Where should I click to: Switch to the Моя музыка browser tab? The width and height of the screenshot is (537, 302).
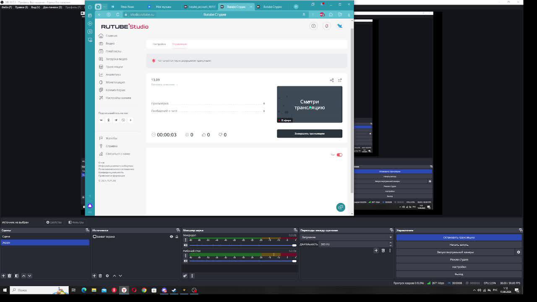pos(163,7)
